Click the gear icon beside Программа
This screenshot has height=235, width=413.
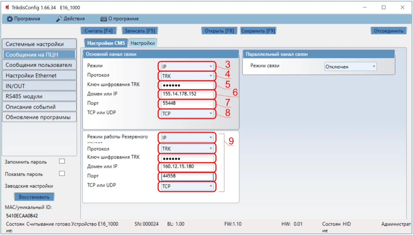pos(10,19)
